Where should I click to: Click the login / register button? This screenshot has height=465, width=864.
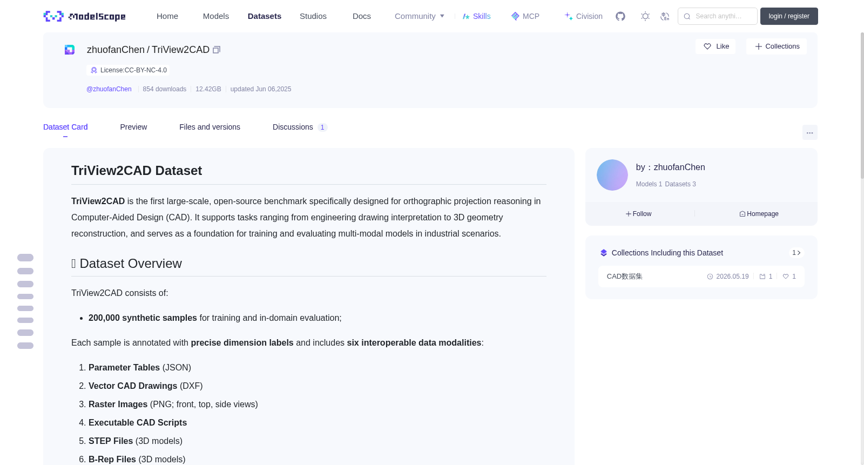789,16
